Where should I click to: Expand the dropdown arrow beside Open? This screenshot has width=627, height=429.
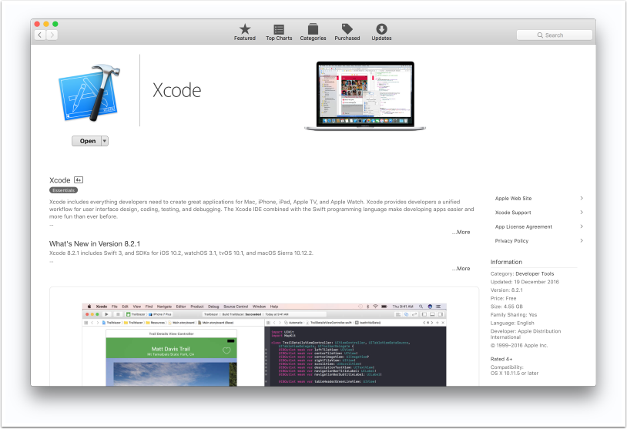click(x=105, y=141)
